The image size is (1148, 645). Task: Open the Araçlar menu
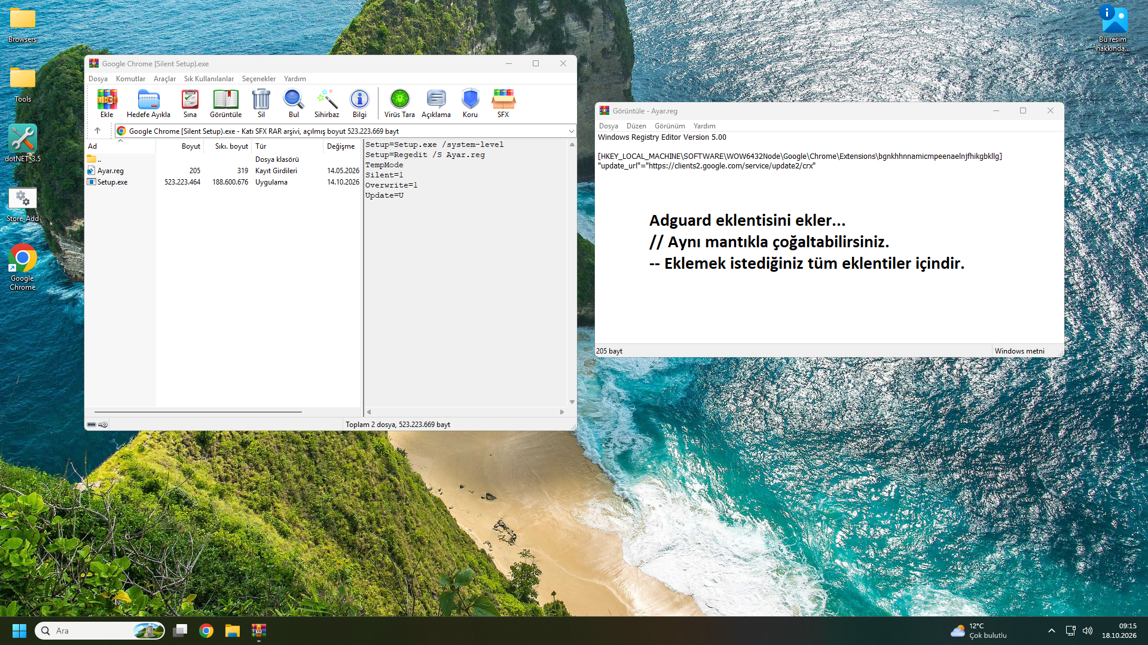point(164,79)
